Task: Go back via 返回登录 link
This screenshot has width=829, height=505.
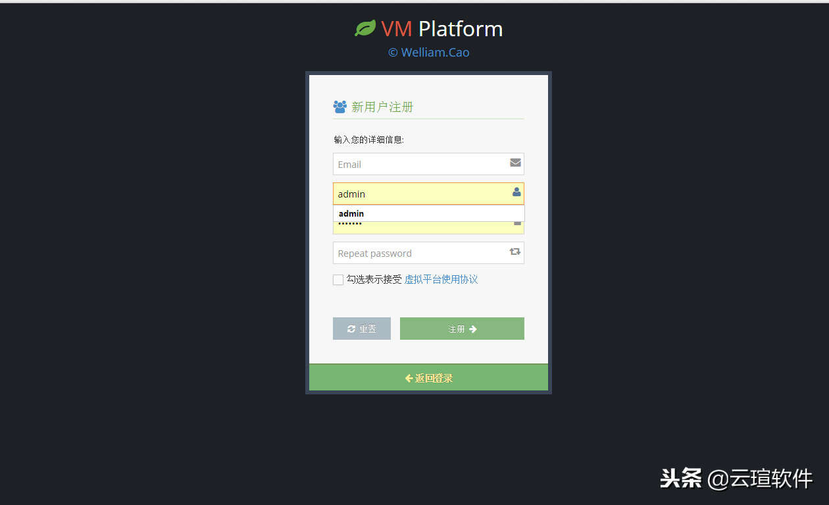Action: [x=429, y=379]
